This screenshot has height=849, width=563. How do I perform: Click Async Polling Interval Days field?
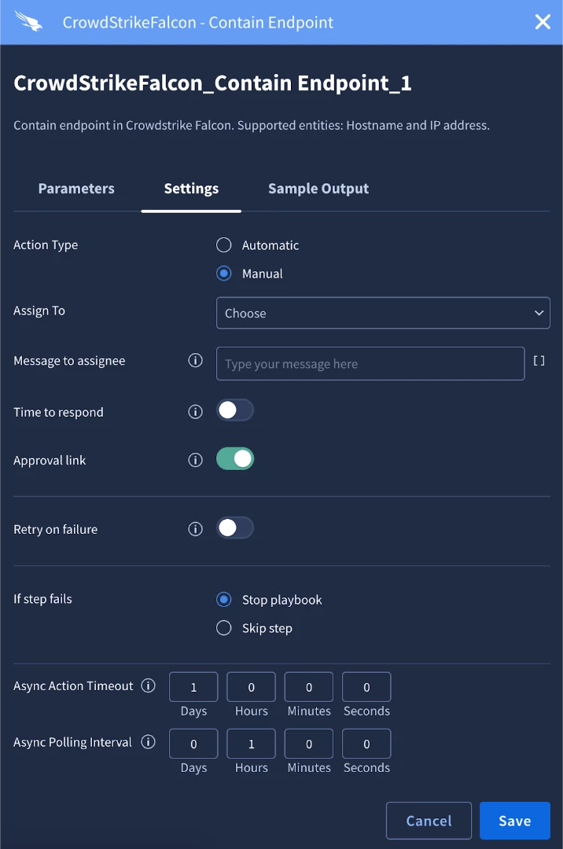pos(193,744)
